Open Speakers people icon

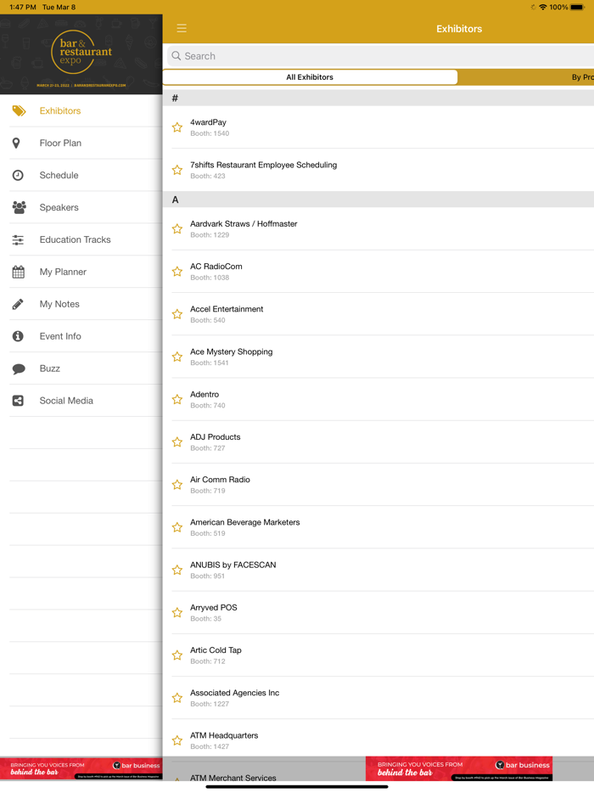tap(19, 208)
